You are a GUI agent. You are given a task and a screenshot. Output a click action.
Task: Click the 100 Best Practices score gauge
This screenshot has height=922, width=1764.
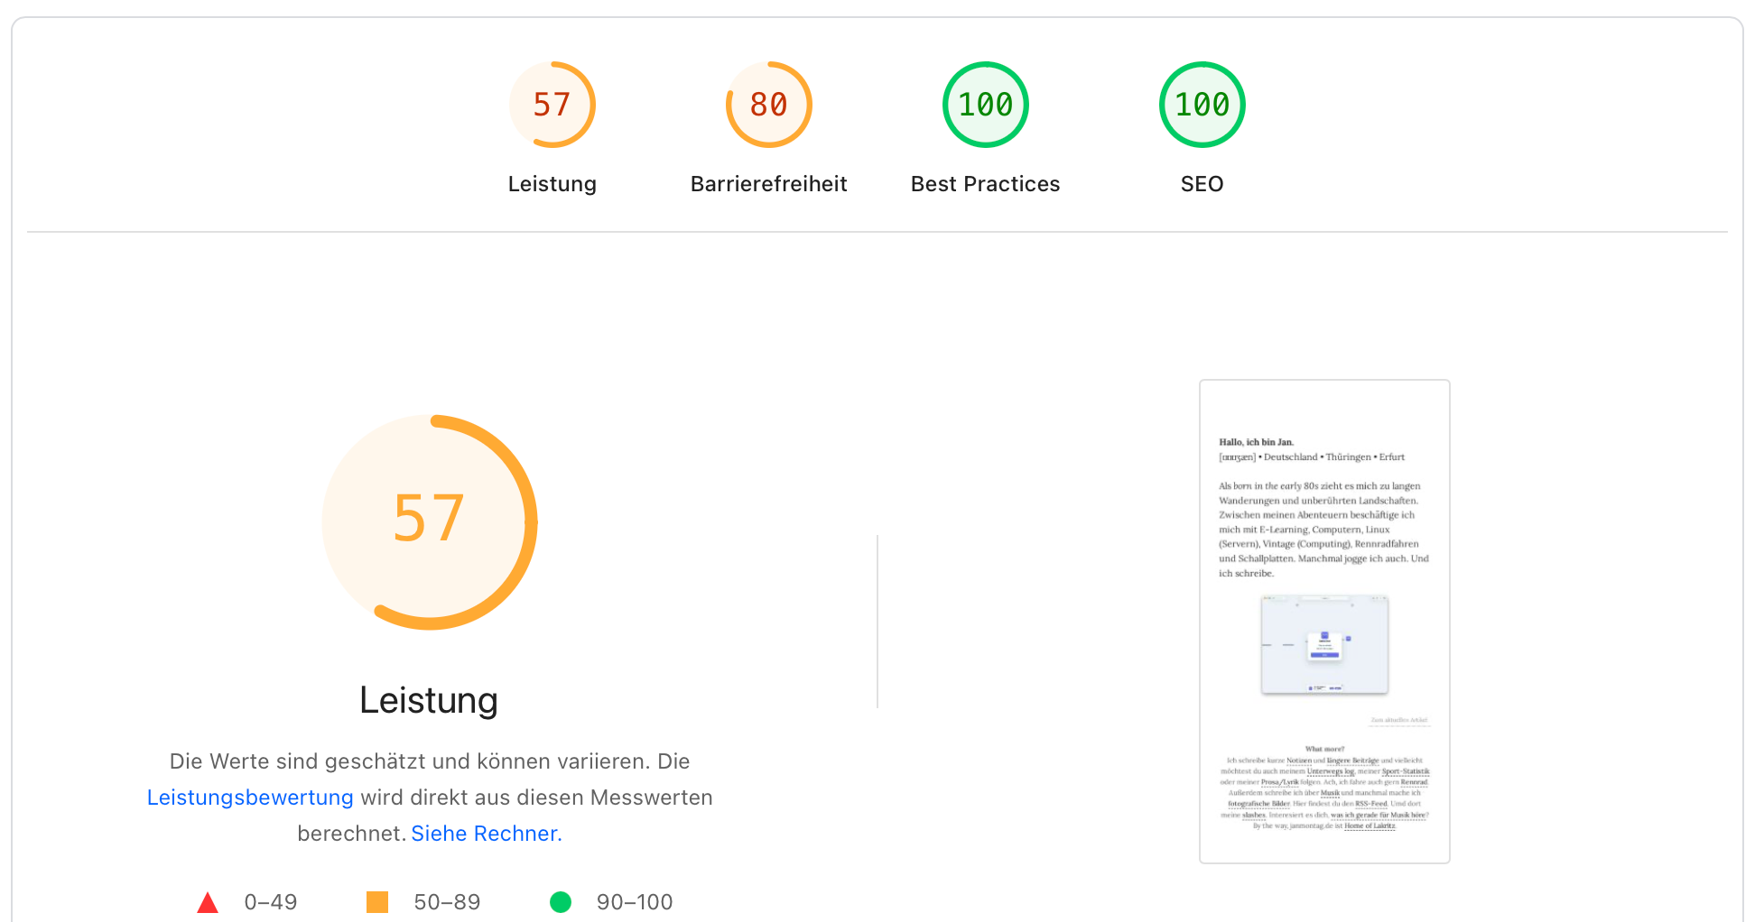(985, 104)
